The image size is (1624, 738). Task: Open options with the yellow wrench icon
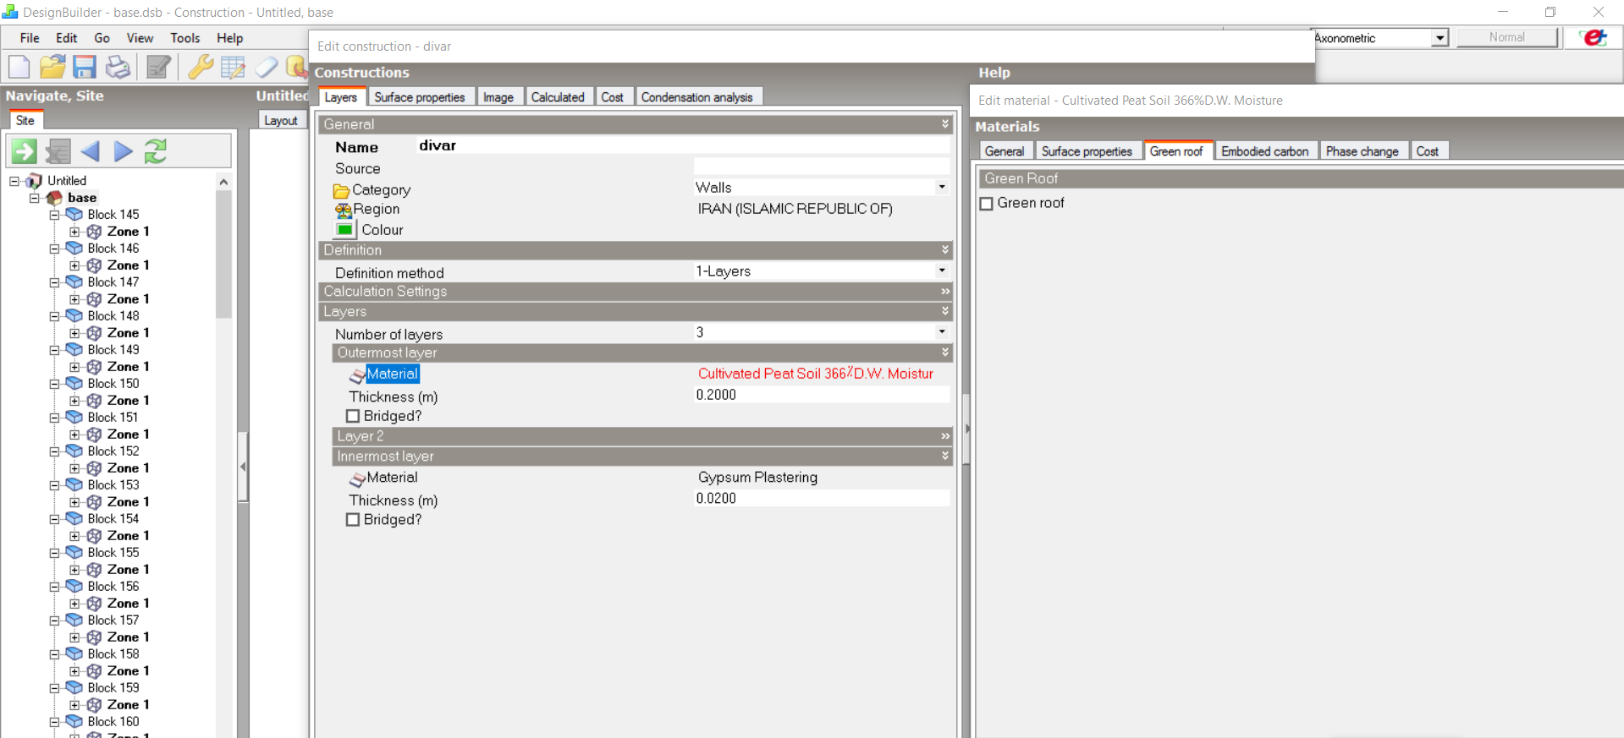pos(200,67)
